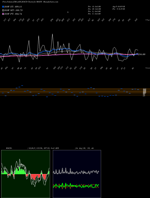This screenshot has height=198, width=150.
Task: Click the 256.00 price label on chart
Action: click(x=142, y=54)
